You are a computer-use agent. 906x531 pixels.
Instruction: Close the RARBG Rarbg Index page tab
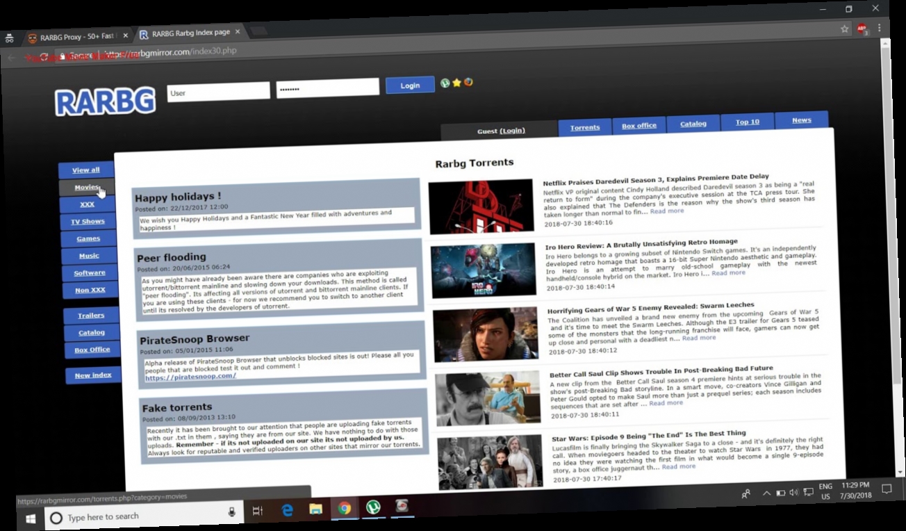click(237, 32)
